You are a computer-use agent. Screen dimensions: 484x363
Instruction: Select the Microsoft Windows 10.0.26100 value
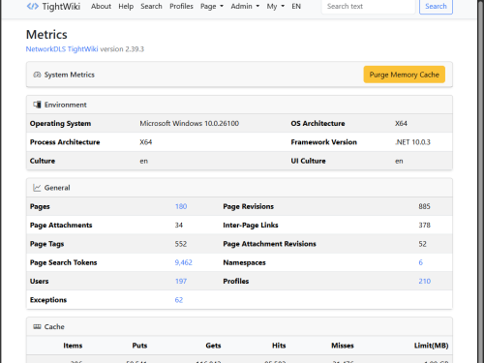(x=190, y=124)
